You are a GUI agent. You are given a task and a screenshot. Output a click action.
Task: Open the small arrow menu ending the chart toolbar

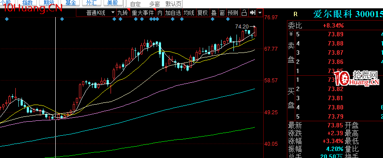[x=260, y=13]
